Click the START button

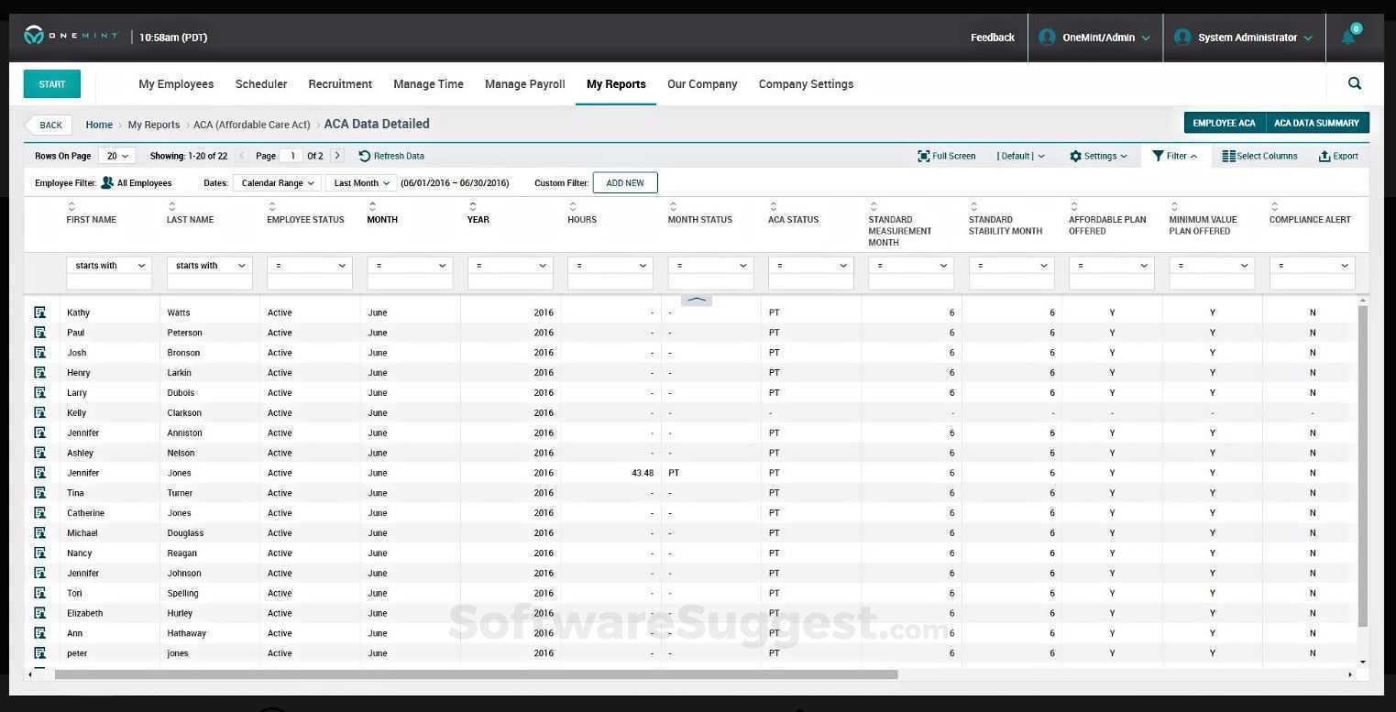tap(52, 83)
